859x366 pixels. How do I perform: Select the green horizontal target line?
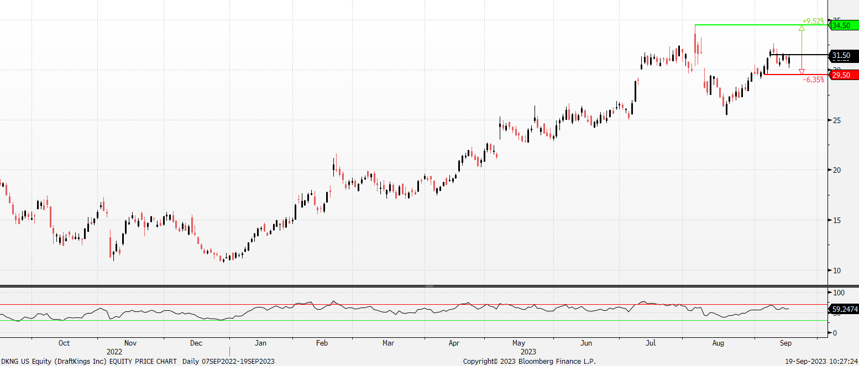(x=746, y=25)
